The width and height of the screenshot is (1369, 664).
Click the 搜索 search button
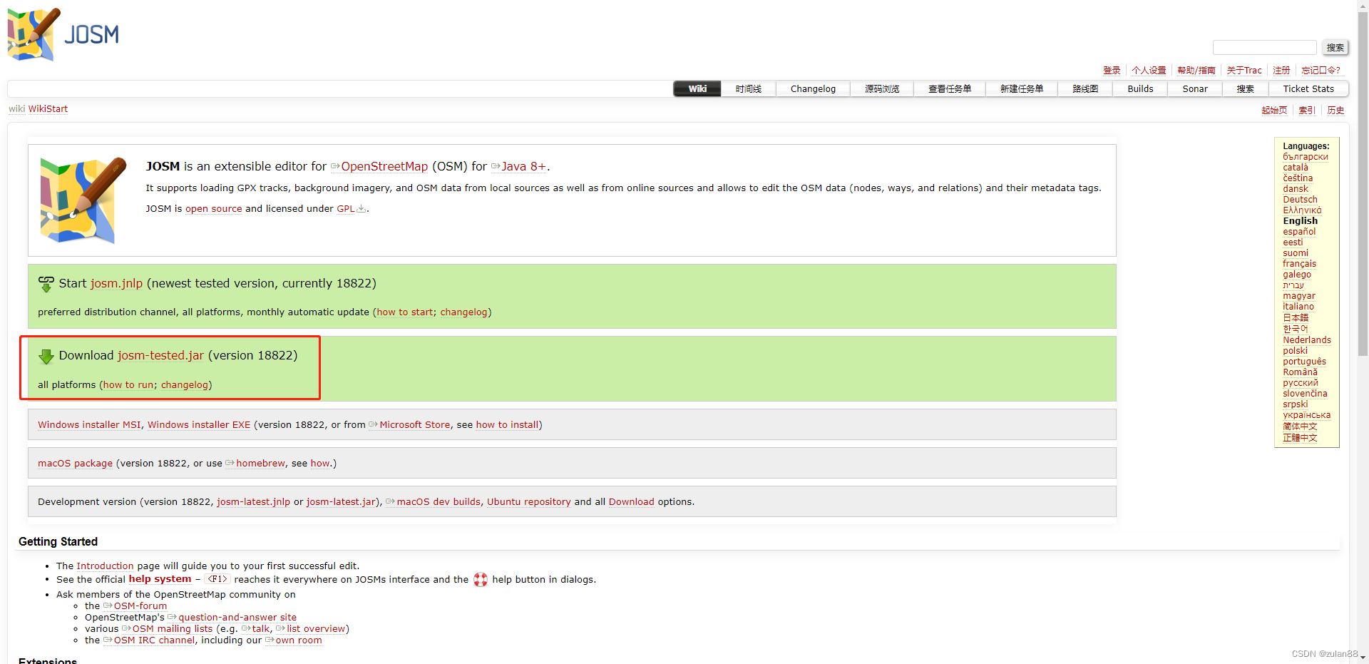coord(1335,47)
